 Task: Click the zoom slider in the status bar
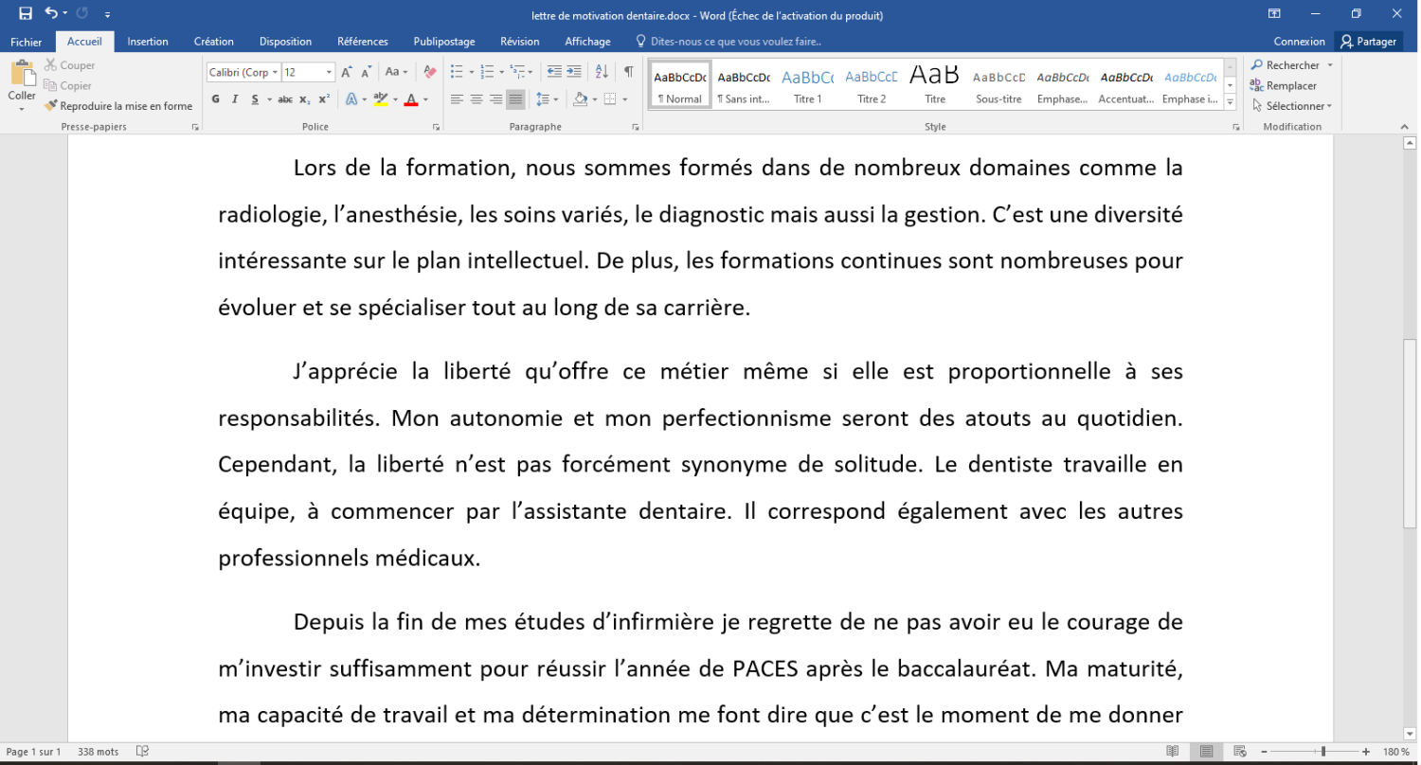(x=1323, y=752)
